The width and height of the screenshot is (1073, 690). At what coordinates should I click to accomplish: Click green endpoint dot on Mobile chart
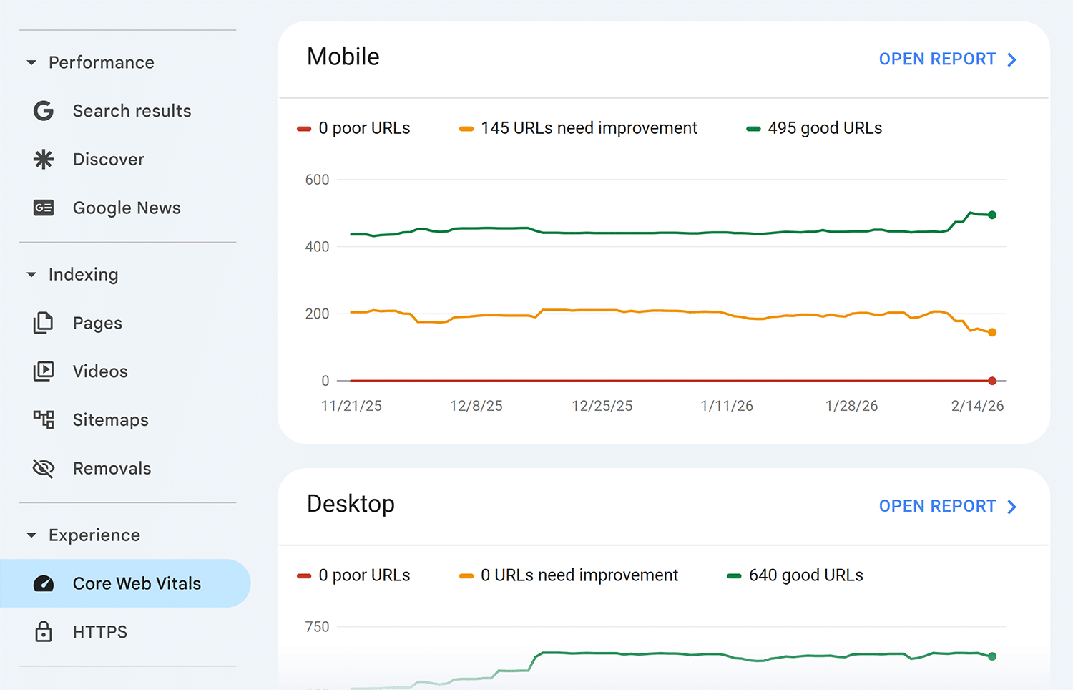992,215
